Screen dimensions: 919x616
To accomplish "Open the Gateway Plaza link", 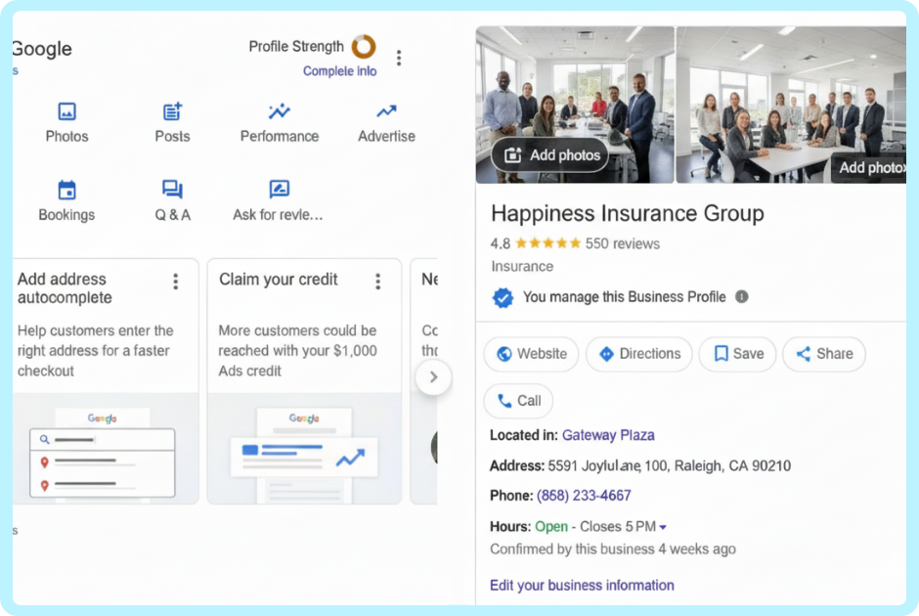I will click(608, 435).
